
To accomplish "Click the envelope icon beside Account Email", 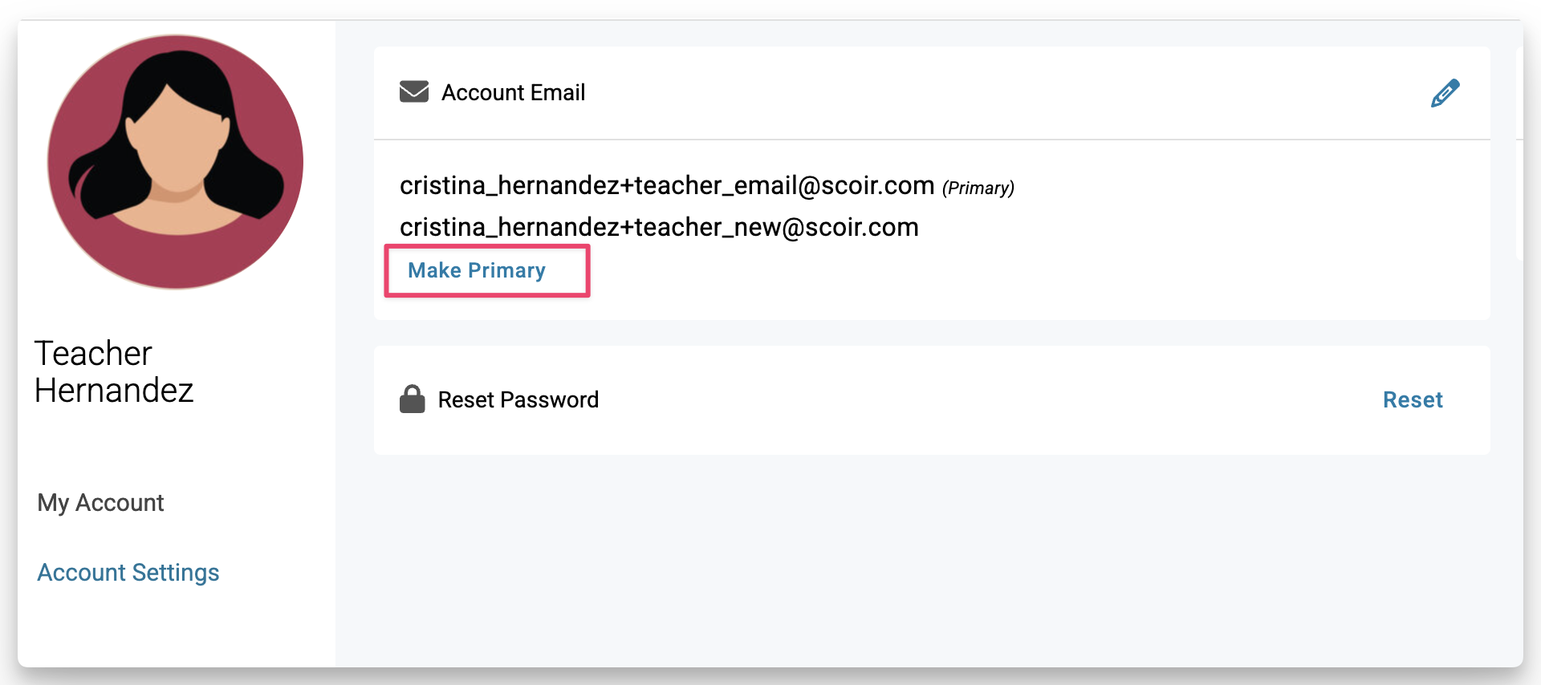I will click(414, 92).
